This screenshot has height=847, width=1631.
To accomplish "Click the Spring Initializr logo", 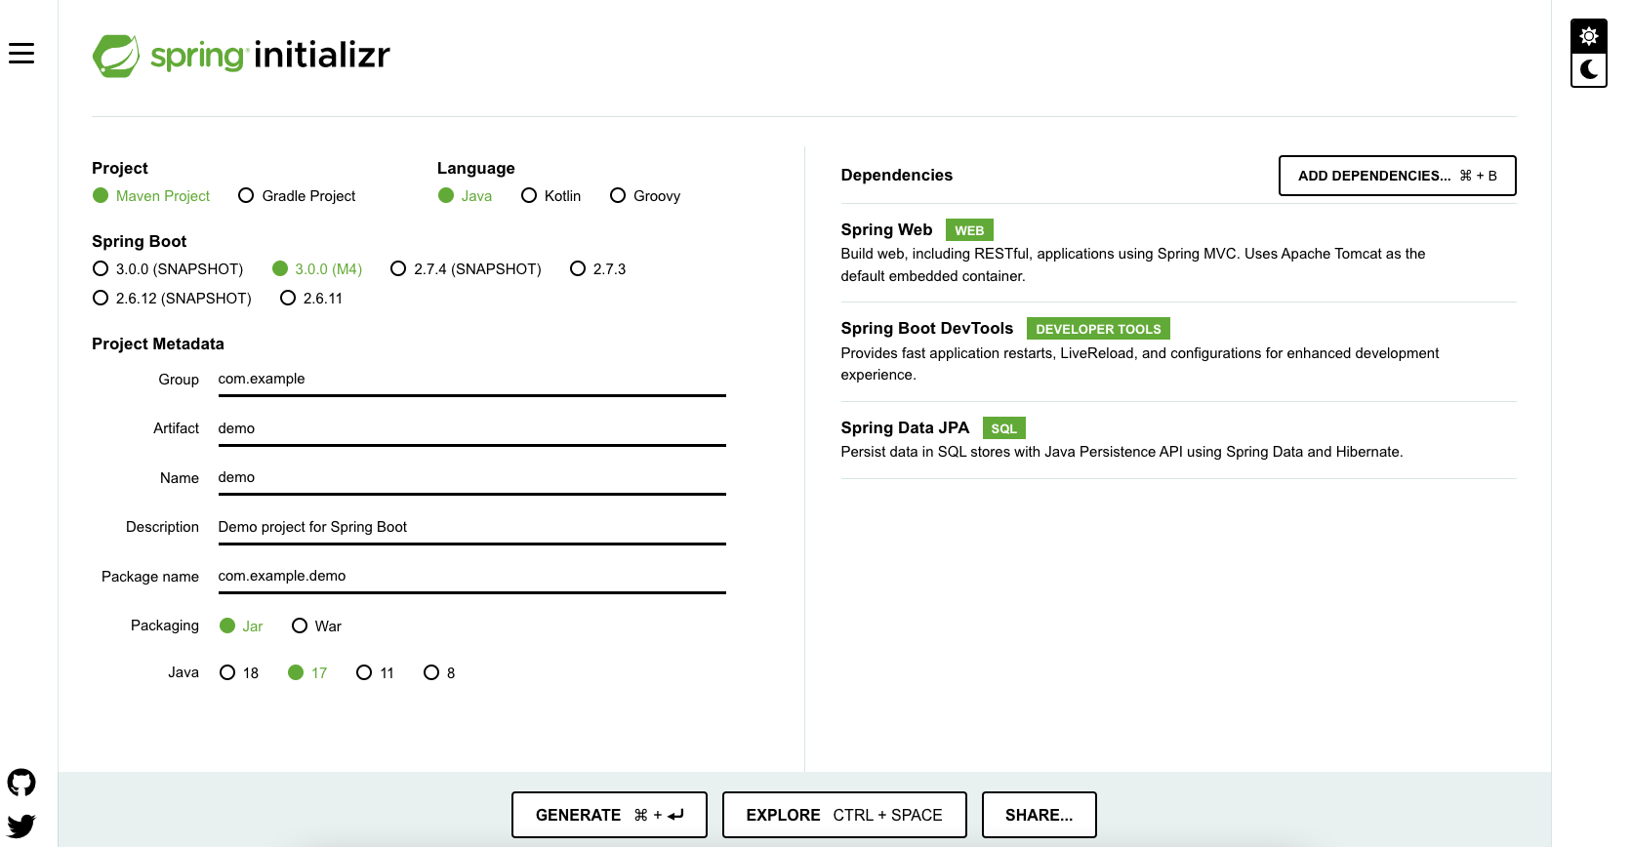I will click(241, 56).
